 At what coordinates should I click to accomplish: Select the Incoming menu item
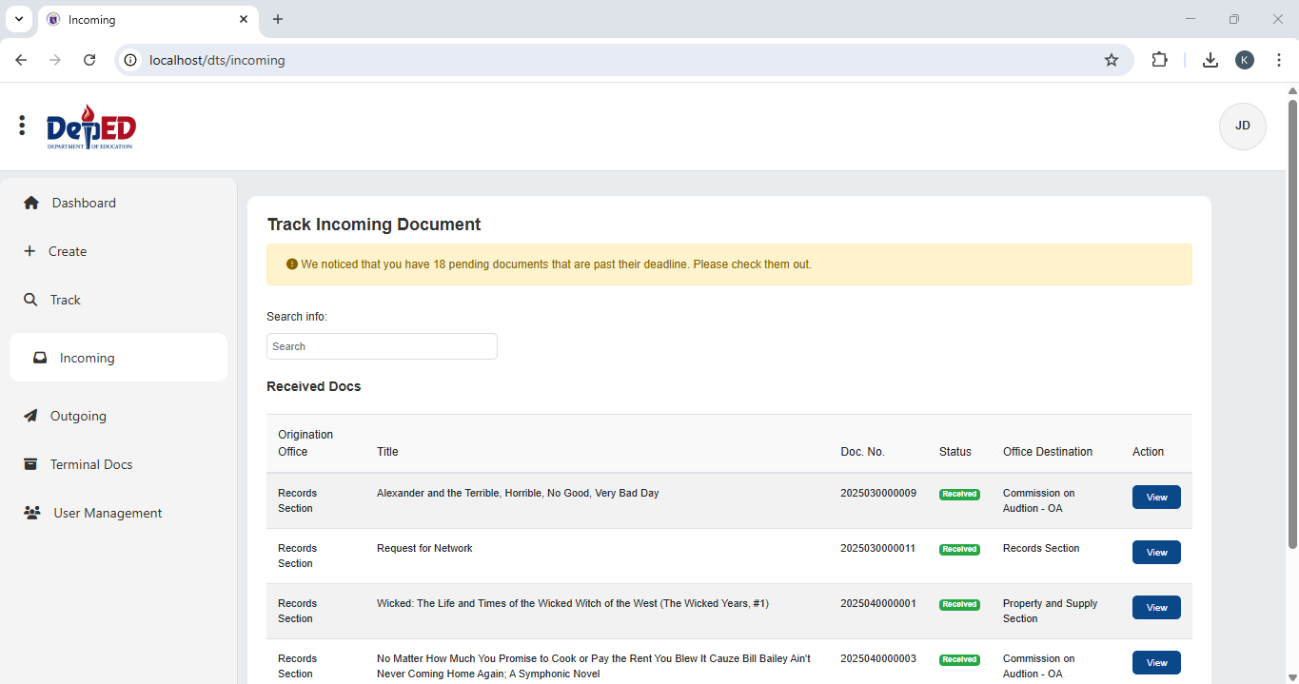(118, 358)
